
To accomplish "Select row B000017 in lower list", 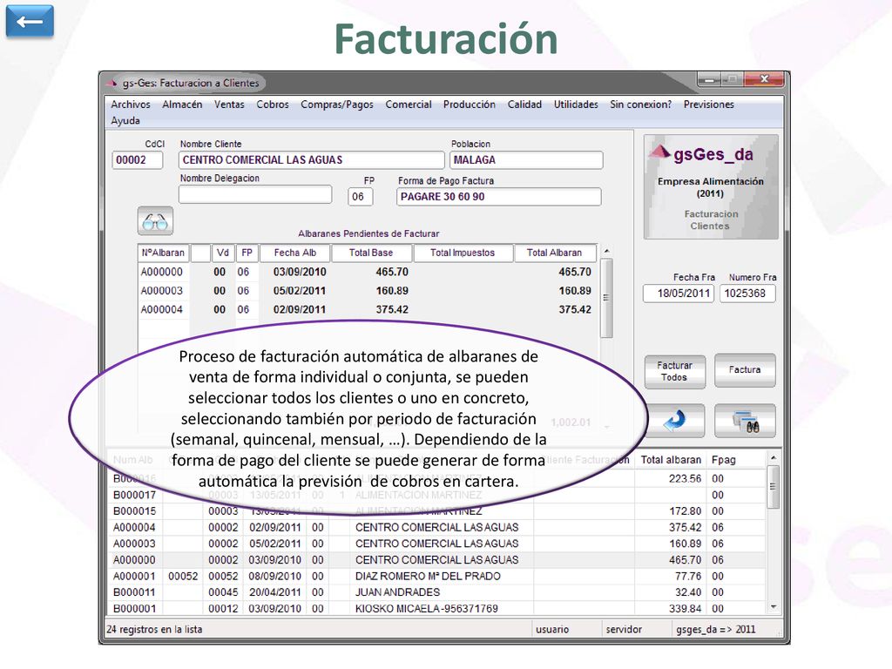I will [436, 495].
